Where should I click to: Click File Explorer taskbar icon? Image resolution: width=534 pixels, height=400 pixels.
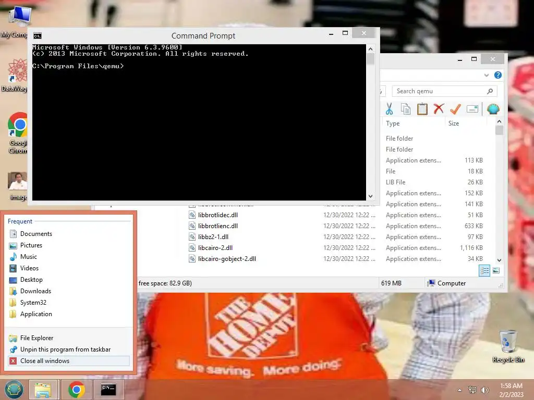pos(43,390)
